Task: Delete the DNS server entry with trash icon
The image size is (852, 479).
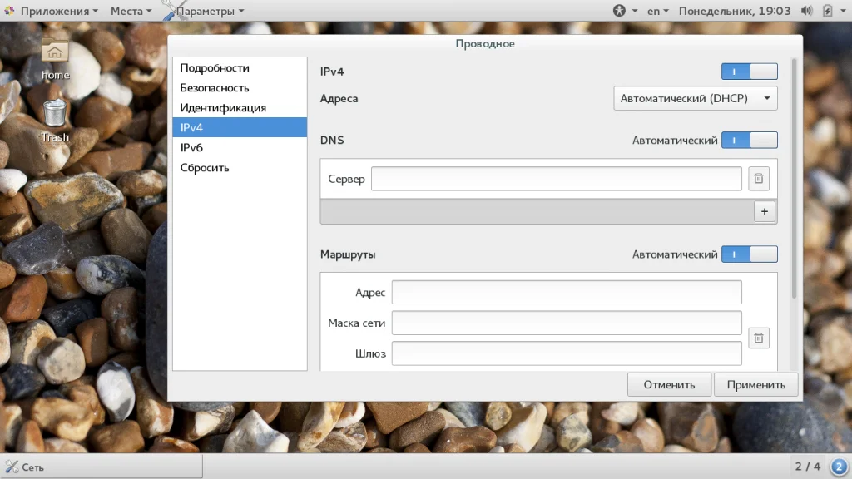Action: (758, 179)
